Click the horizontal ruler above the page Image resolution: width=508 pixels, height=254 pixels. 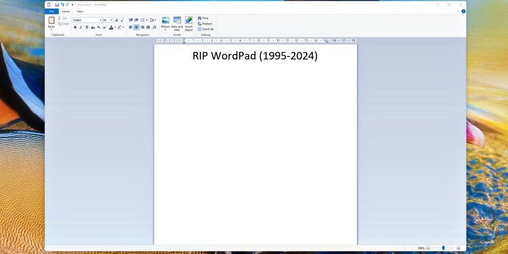click(x=255, y=41)
